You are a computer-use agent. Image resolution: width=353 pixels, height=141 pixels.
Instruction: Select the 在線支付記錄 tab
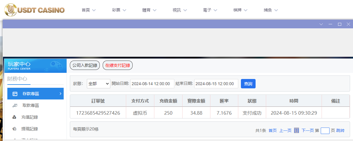pyautogui.click(x=118, y=65)
